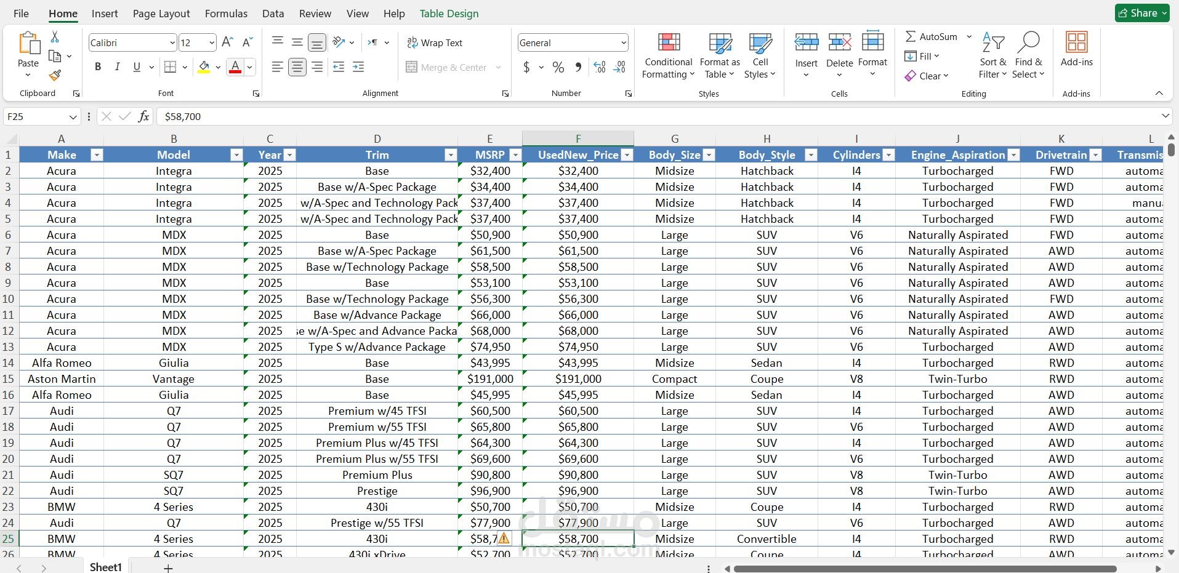Add a new sheet with the plus button
Viewport: 1179px width, 573px height.
pos(168,567)
